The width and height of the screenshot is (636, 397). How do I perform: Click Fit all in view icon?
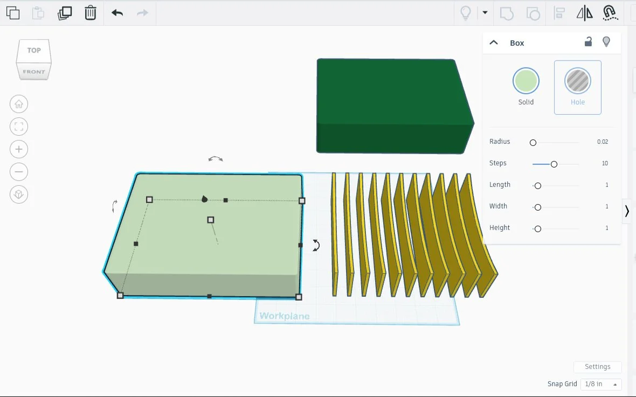coord(19,127)
